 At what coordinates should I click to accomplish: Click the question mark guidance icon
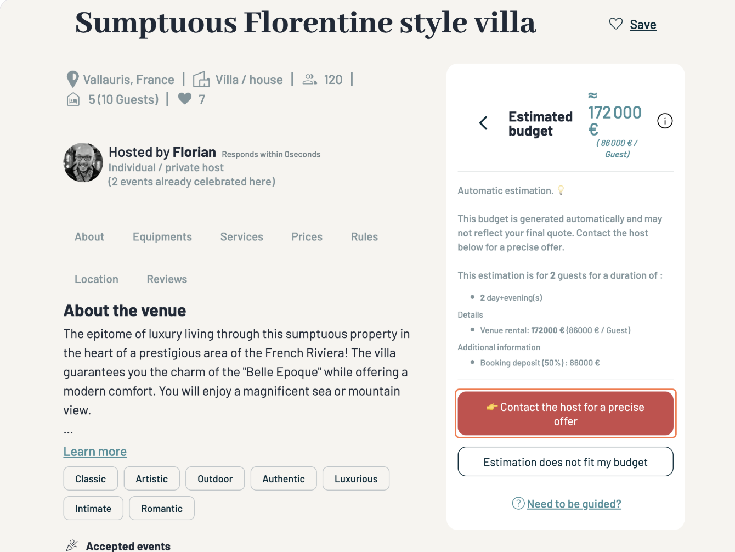click(518, 503)
